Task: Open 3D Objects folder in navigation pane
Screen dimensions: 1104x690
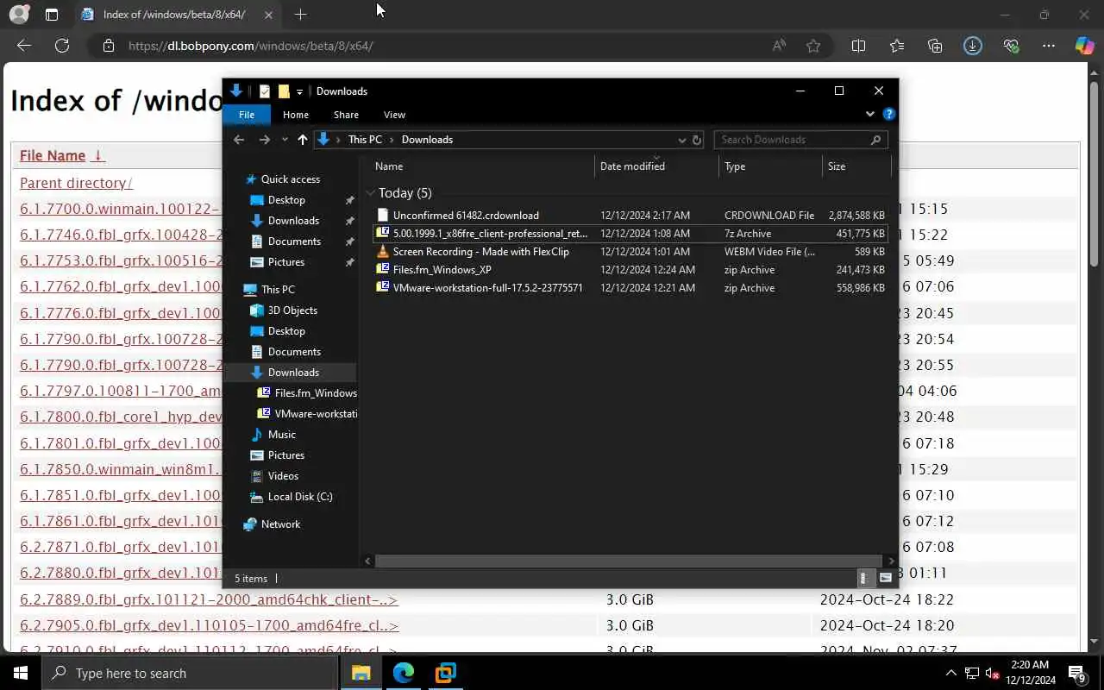Action: 292,310
